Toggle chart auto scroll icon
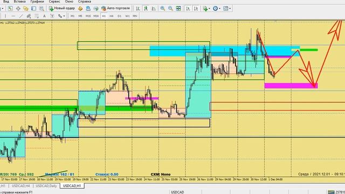 188,9
